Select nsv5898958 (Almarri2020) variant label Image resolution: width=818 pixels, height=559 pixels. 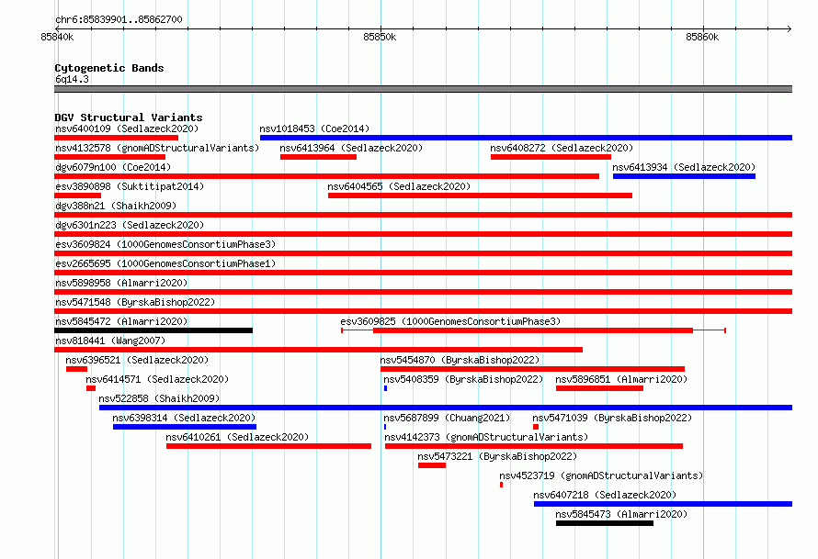121,283
